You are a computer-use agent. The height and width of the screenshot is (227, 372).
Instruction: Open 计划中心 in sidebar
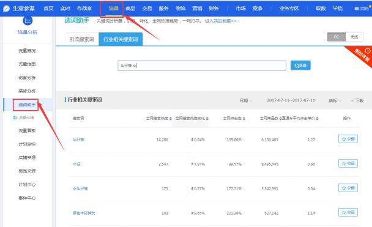27,185
